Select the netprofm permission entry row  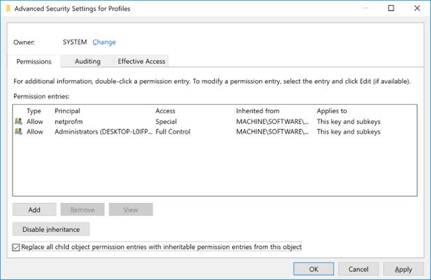[215, 121]
